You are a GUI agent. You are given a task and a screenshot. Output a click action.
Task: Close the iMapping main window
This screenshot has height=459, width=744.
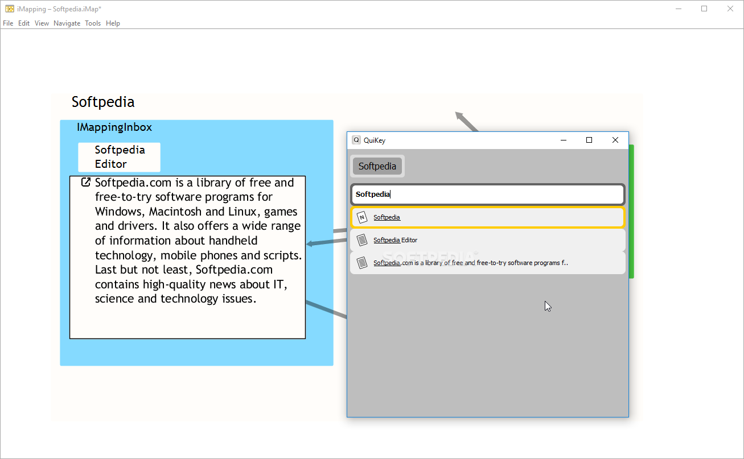point(730,9)
